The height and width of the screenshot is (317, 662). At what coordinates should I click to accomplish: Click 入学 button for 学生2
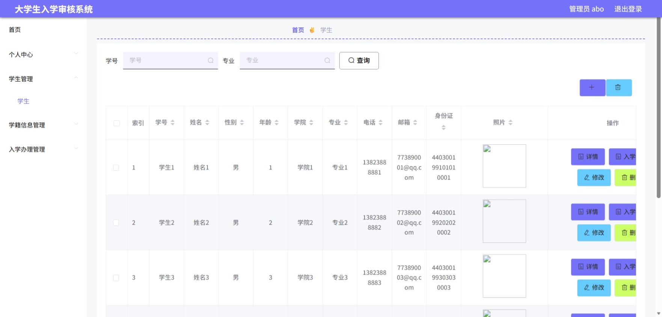pos(623,212)
